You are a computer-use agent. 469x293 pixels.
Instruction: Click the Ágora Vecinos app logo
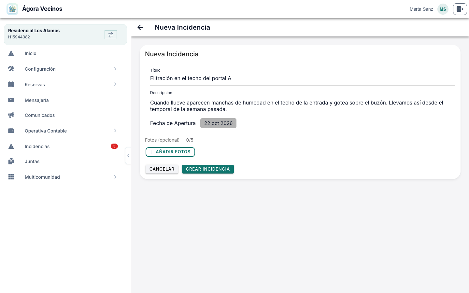tap(12, 9)
